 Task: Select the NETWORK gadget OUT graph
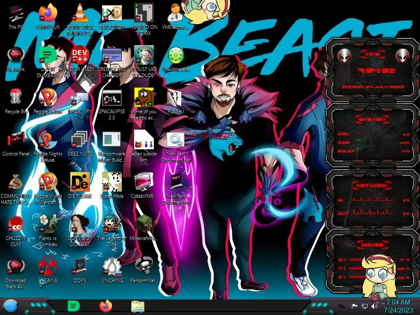[x=372, y=212]
